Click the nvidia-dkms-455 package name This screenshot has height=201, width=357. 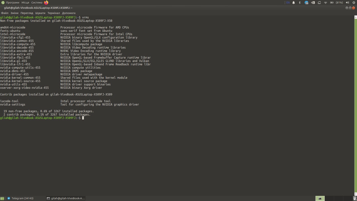tap(13, 71)
